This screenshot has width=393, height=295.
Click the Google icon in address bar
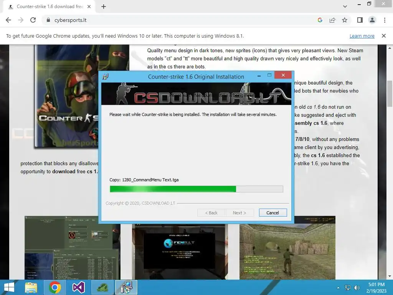pyautogui.click(x=320, y=20)
